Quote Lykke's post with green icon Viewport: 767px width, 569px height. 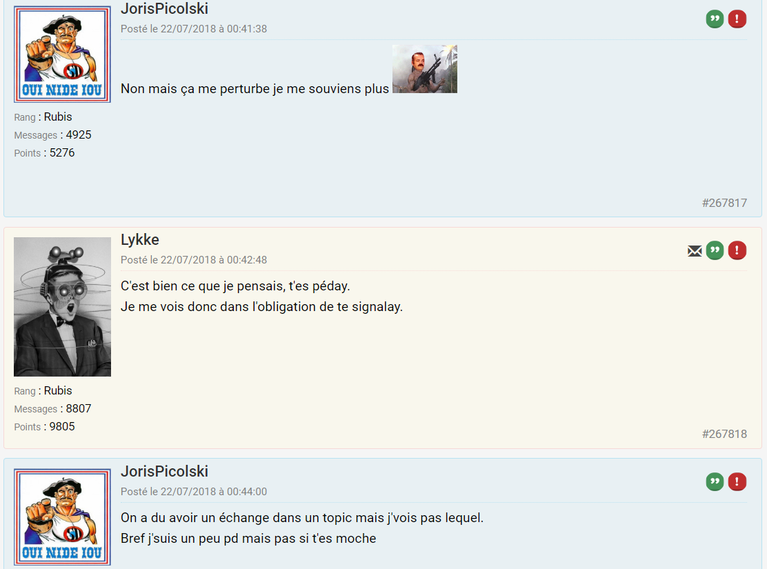(715, 250)
